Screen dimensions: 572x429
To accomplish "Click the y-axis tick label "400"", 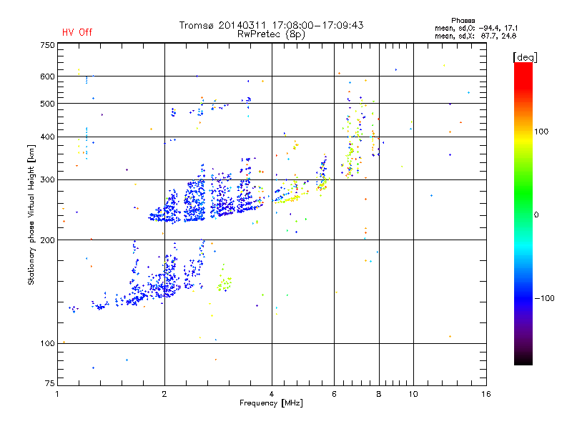I will click(47, 137).
